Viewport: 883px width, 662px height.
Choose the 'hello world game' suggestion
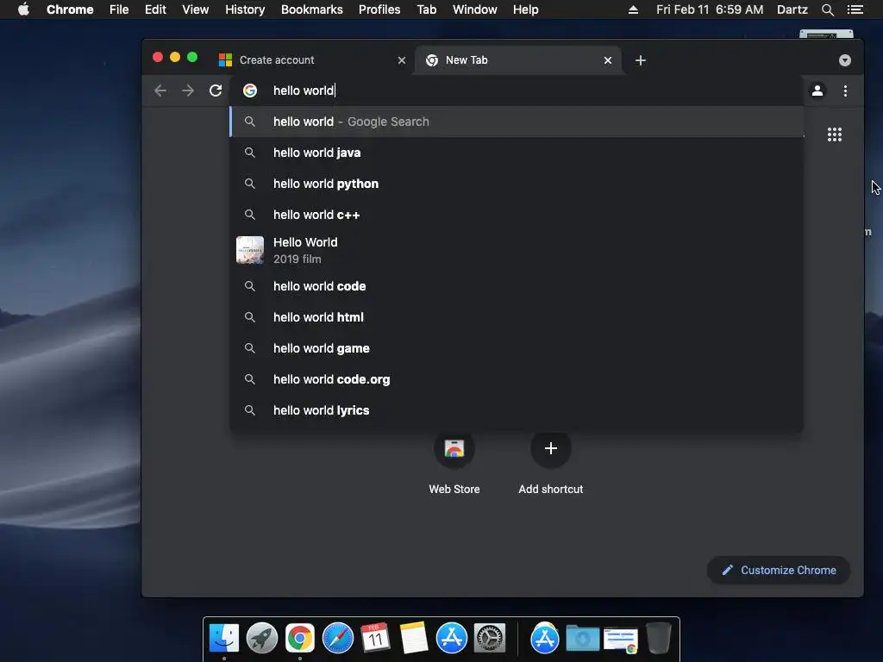[x=517, y=348]
